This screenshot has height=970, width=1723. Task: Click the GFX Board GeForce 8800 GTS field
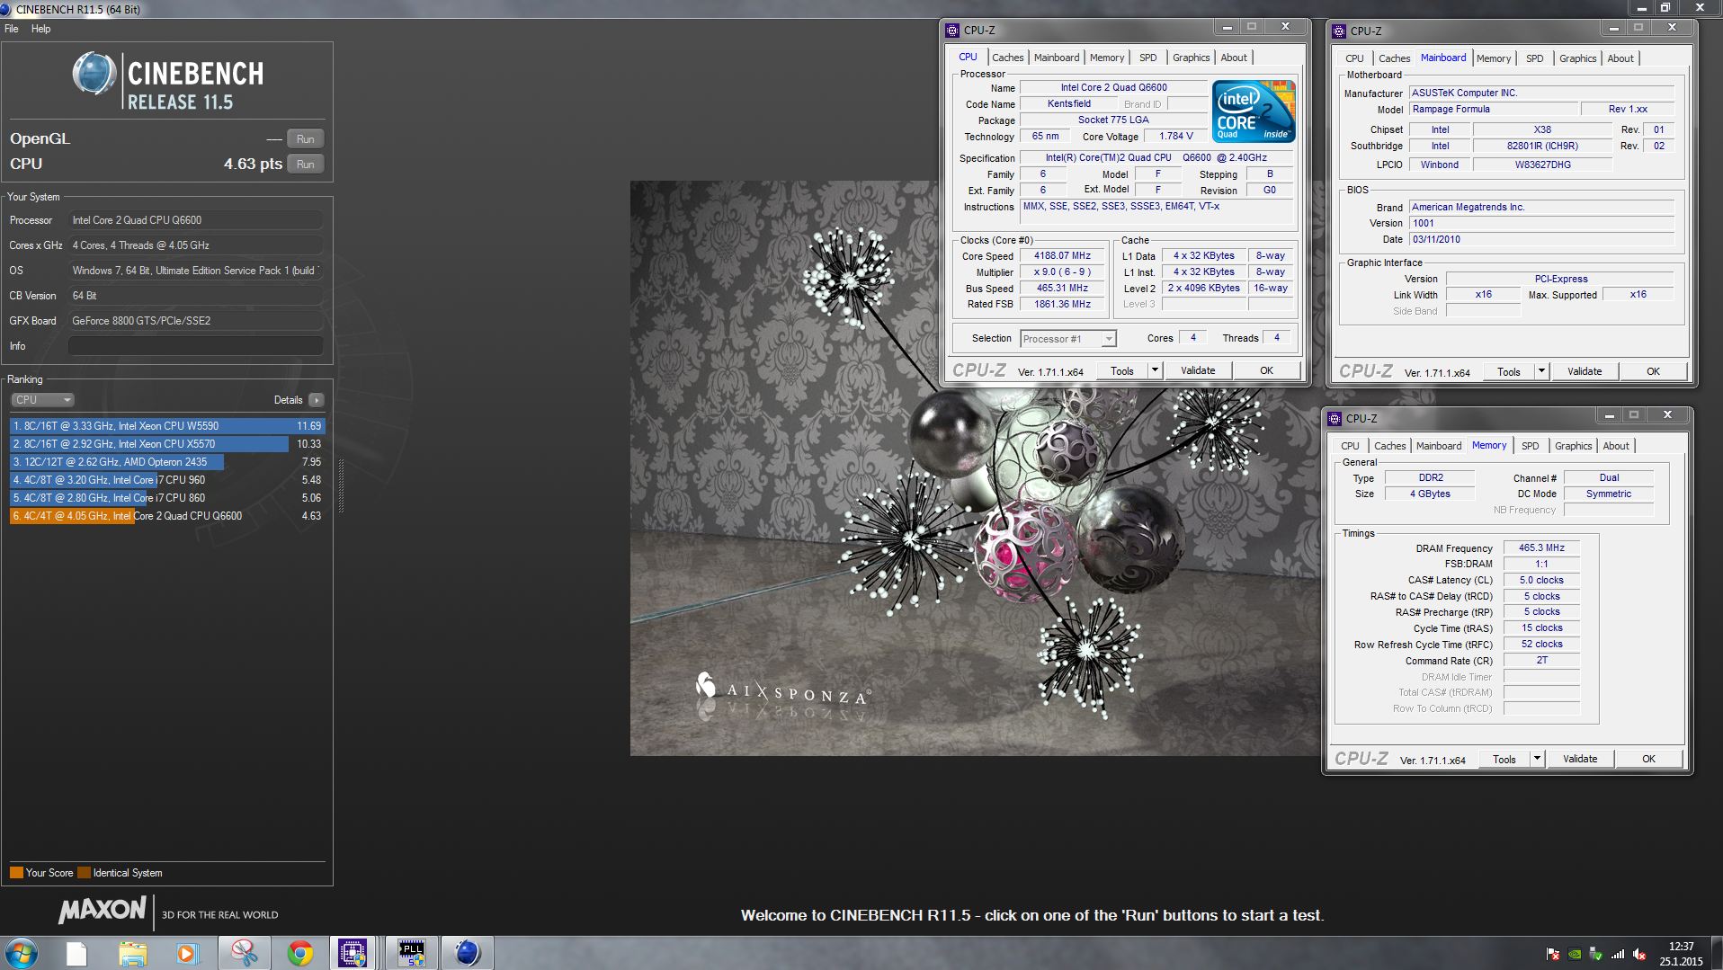[195, 321]
